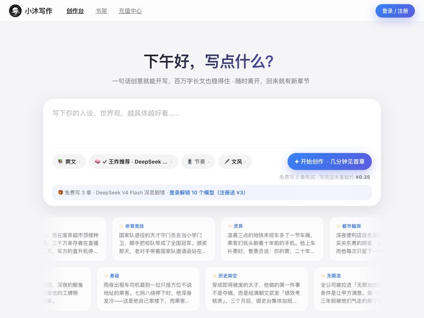Click the 免费写 3 章先试 price note

pos(325,177)
